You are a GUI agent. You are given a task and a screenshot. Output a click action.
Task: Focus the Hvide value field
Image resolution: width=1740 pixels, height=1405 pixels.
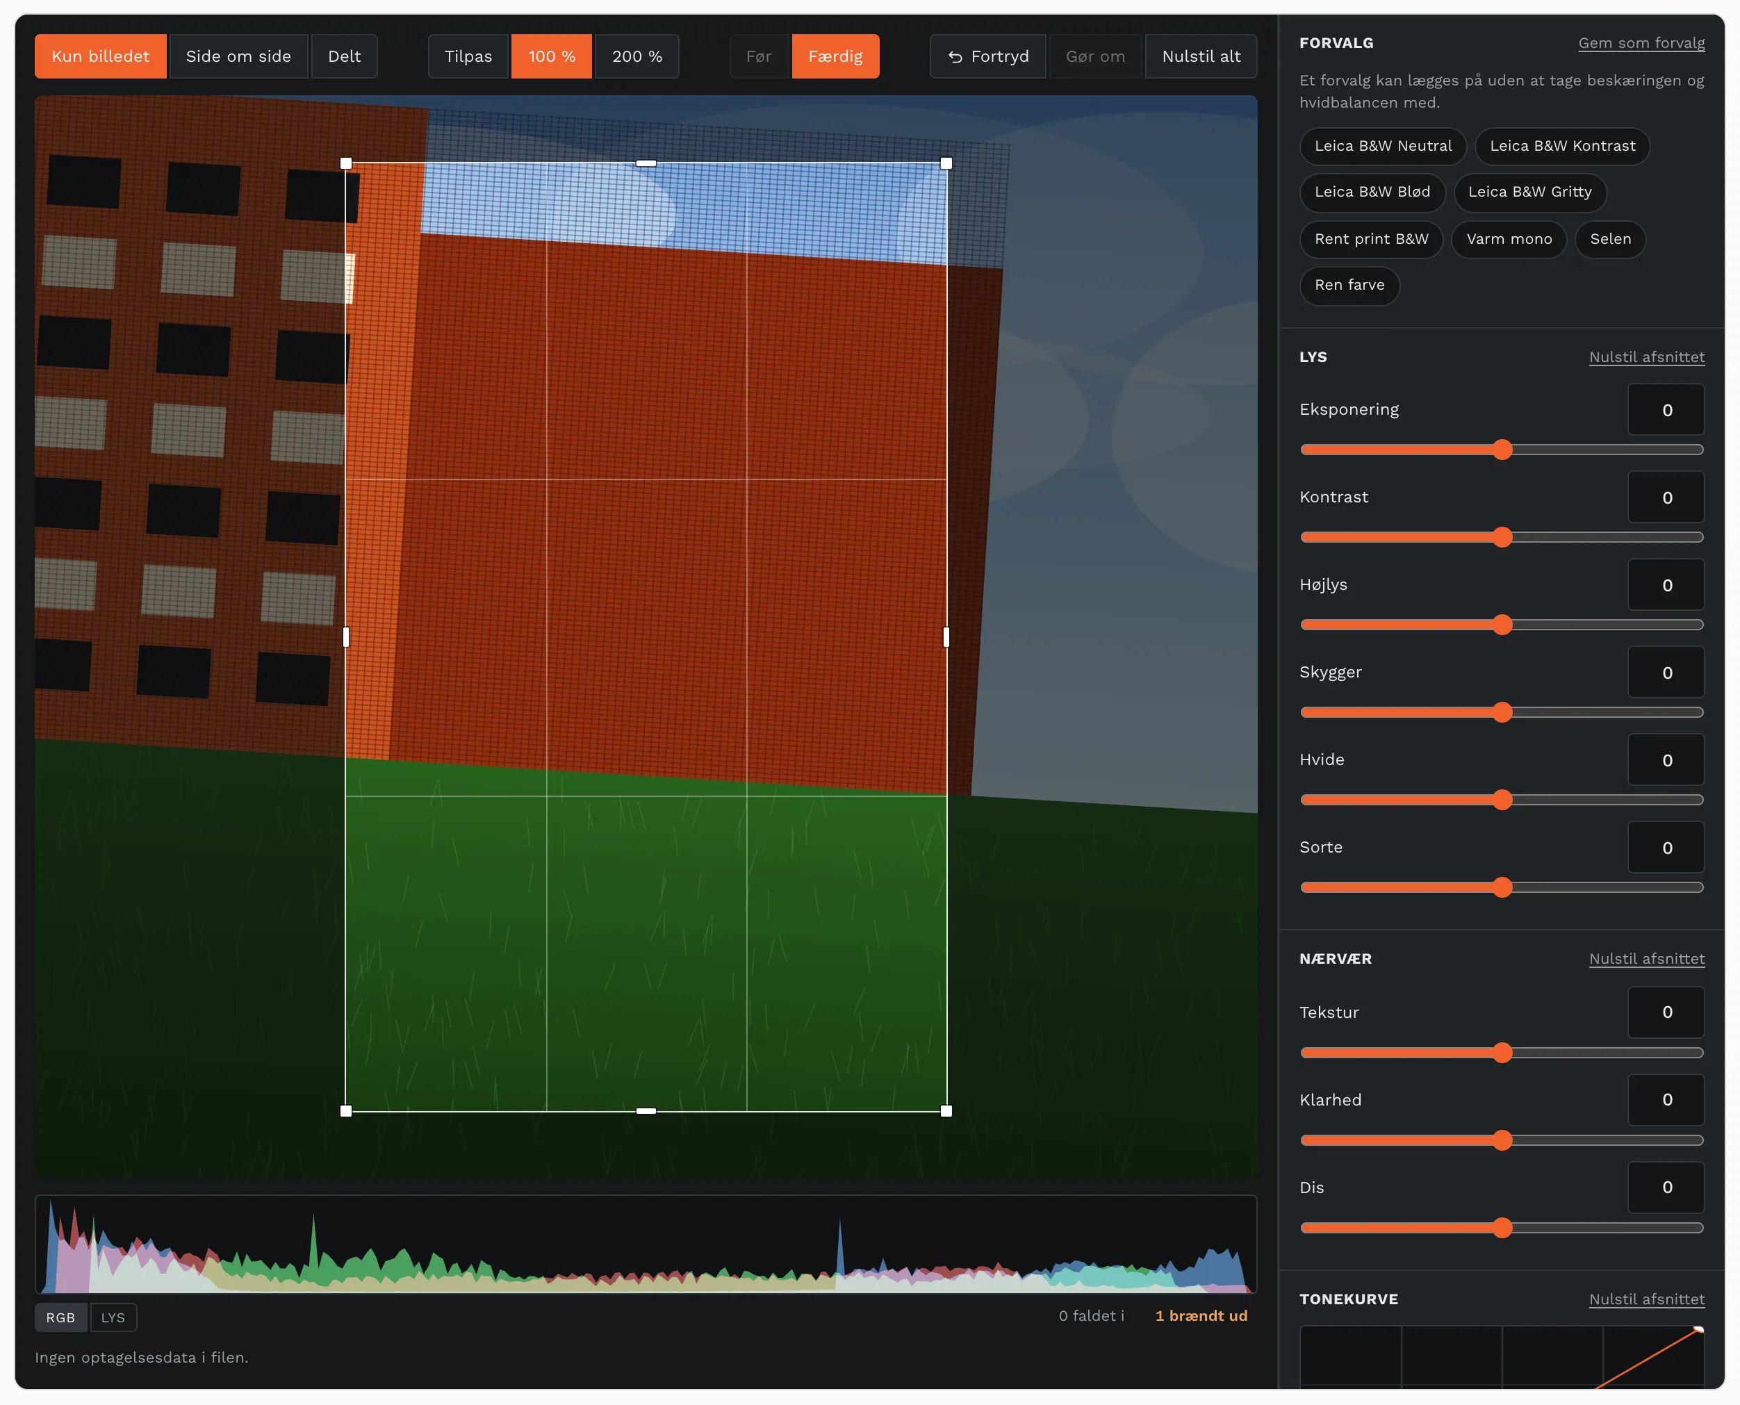[x=1666, y=760]
